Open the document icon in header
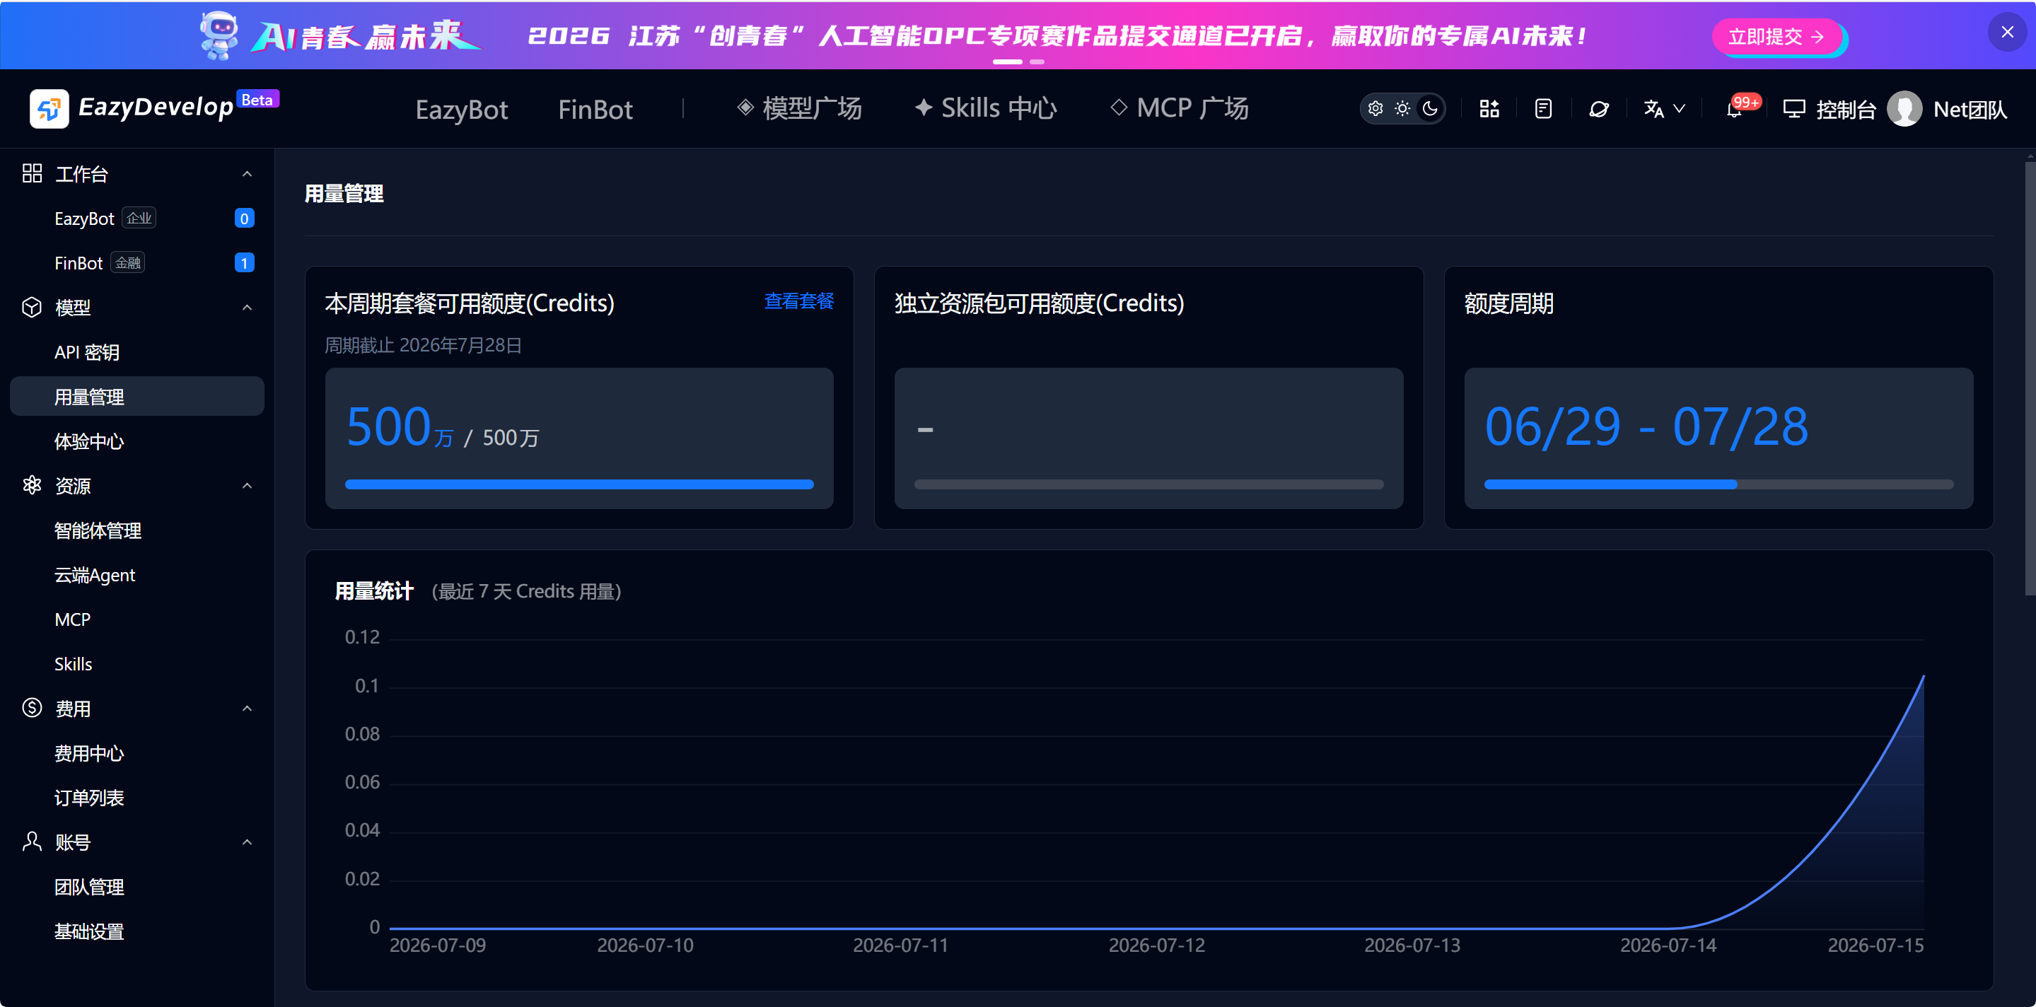The image size is (2036, 1007). tap(1543, 108)
